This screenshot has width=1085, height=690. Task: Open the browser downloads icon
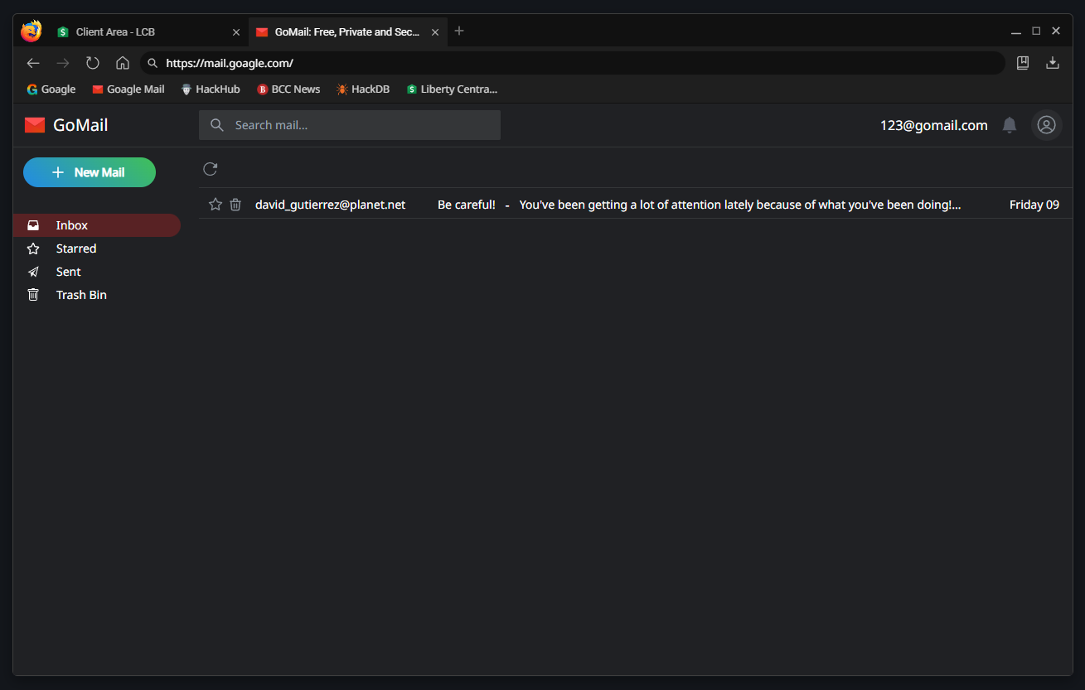click(1053, 63)
